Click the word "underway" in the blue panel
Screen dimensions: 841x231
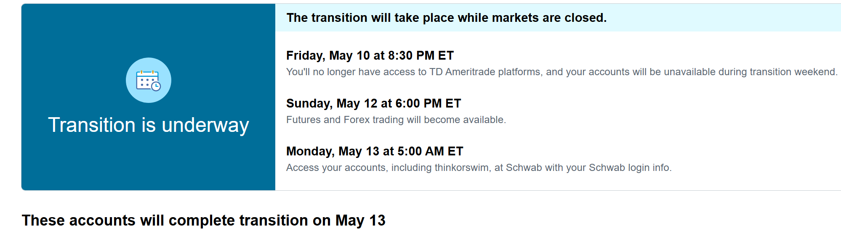[205, 125]
